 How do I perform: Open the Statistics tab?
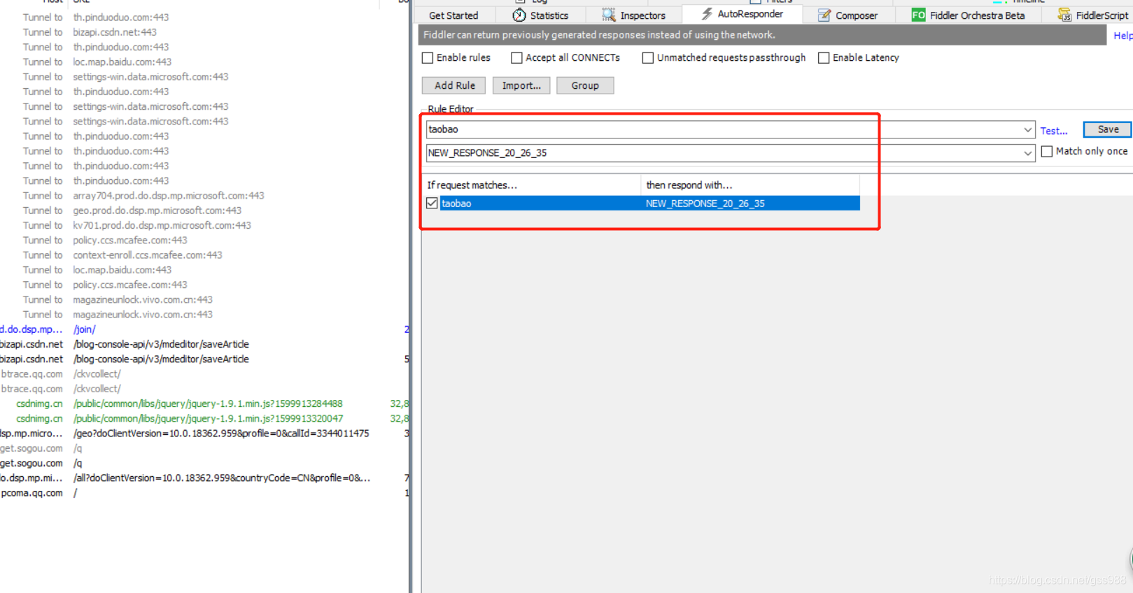pos(540,15)
